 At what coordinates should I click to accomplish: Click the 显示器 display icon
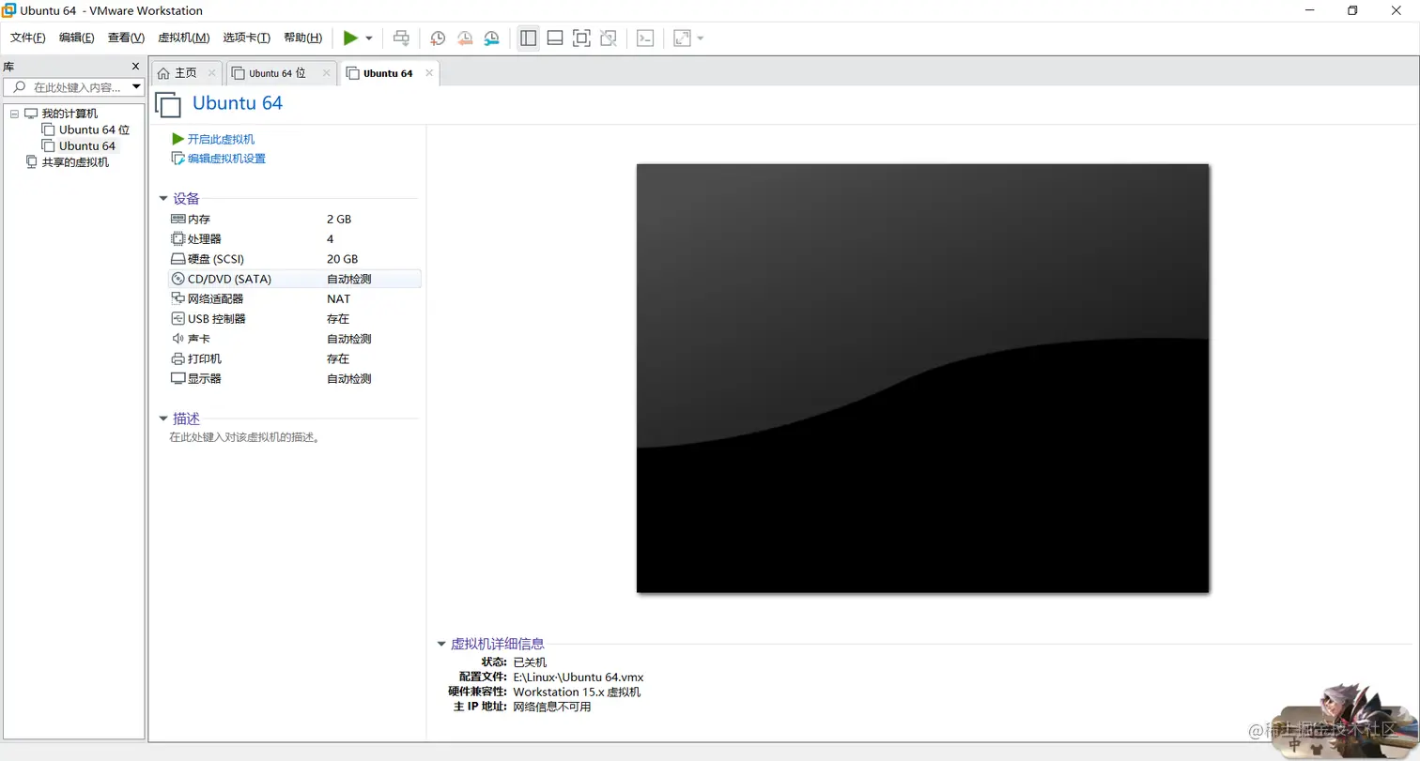[x=178, y=379]
